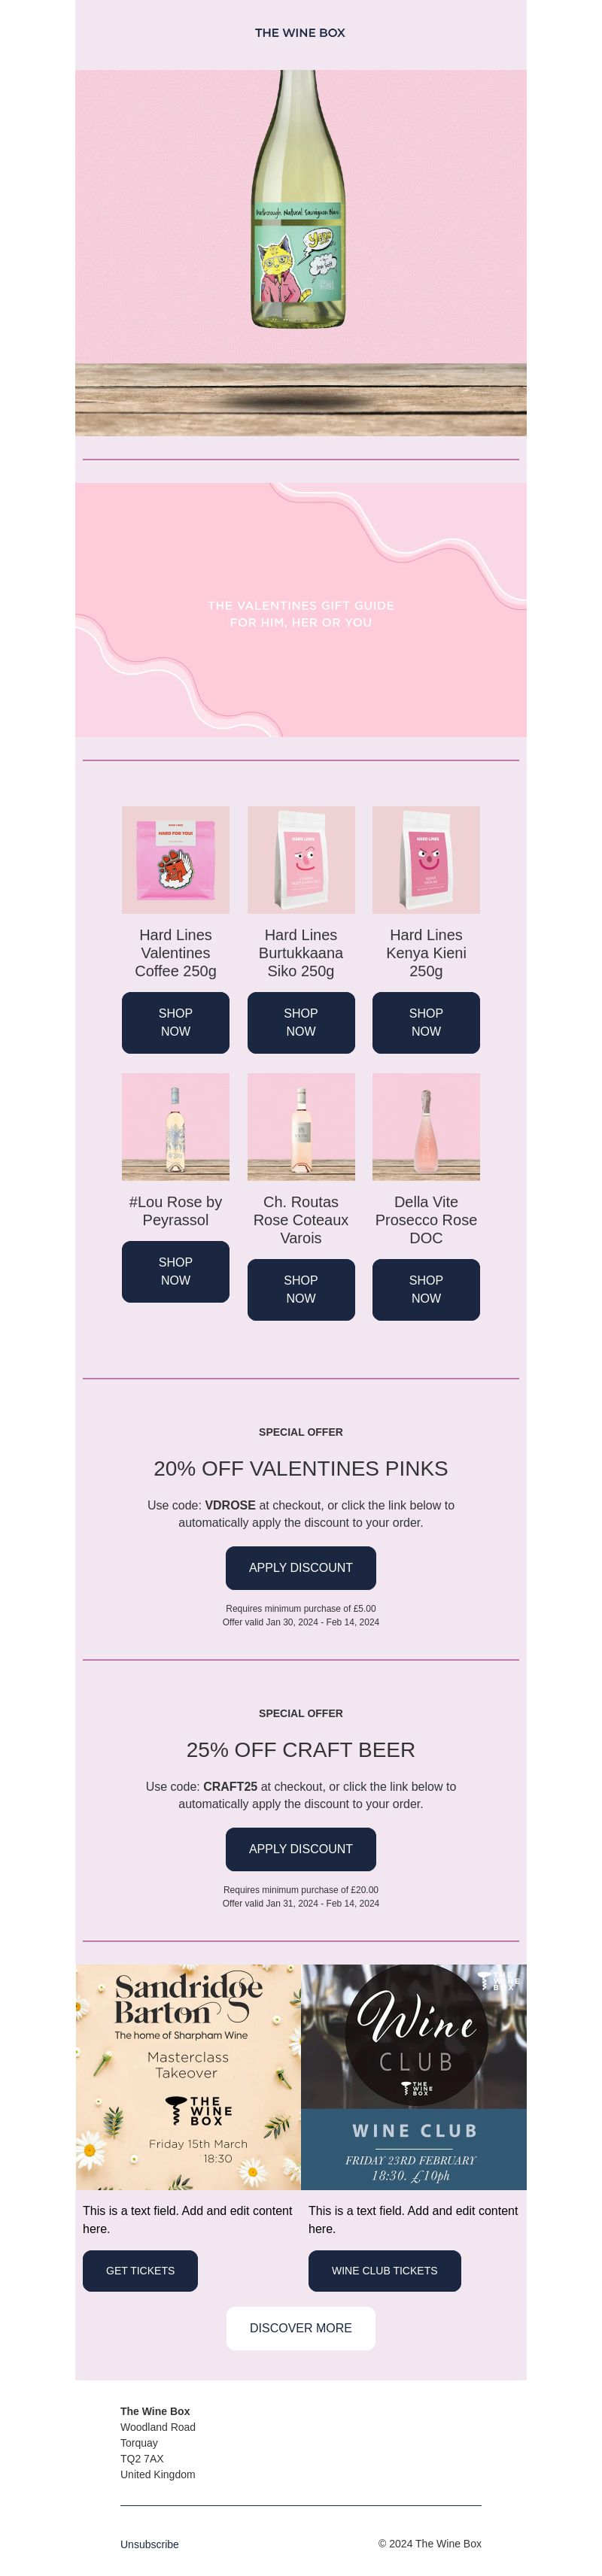Viewport: 602px width, 2576px height.
Task: Select the Burtukkaana Siko coffee bag image
Action: tap(301, 860)
